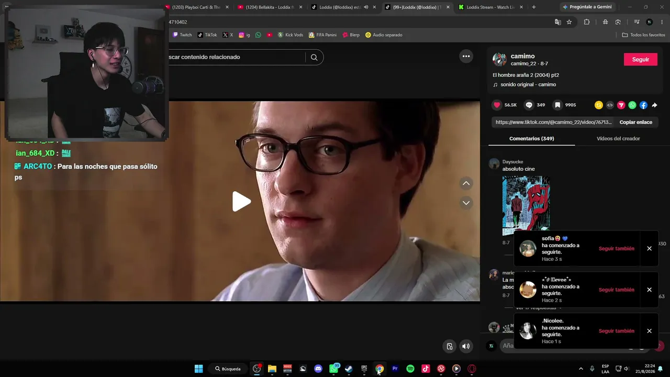Translate the page using the translate icon
The height and width of the screenshot is (377, 670).
pyautogui.click(x=558, y=22)
